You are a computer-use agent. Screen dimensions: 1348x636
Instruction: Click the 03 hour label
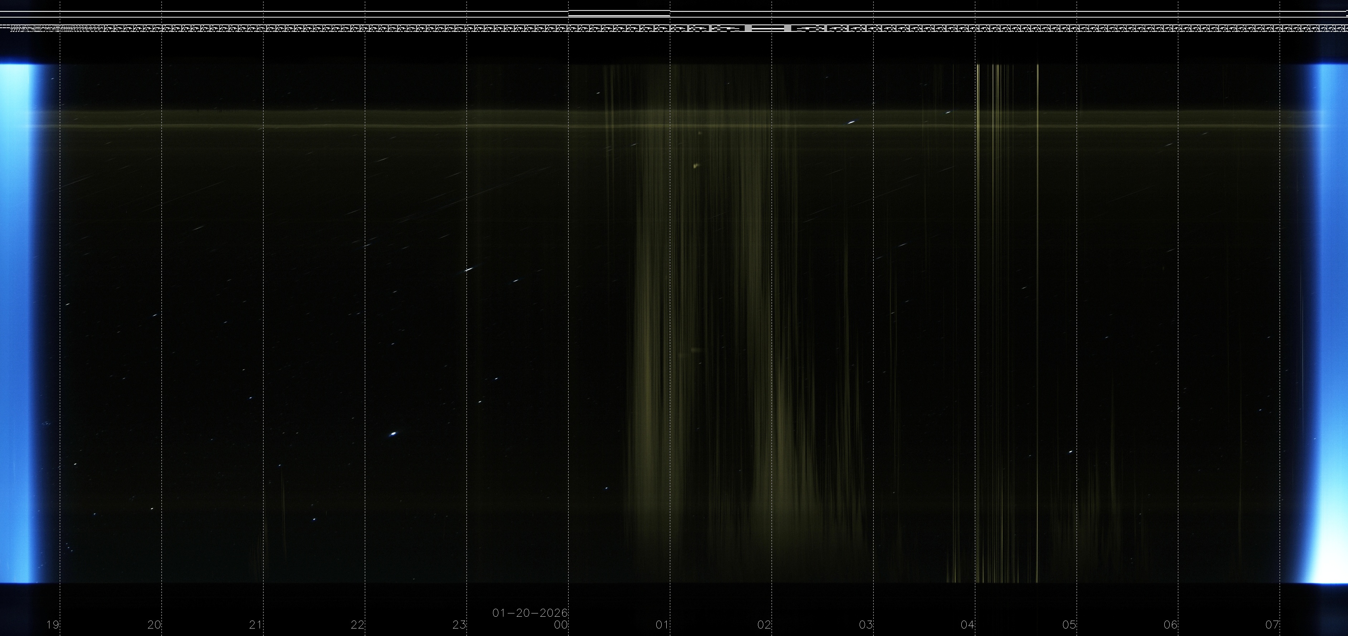(865, 625)
